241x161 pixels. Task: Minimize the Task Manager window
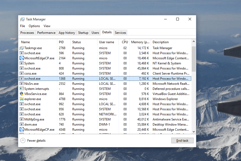pyautogui.click(x=165, y=19)
